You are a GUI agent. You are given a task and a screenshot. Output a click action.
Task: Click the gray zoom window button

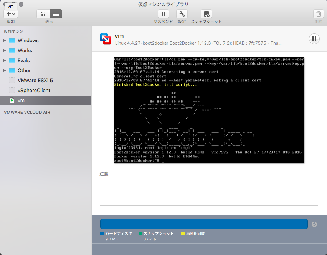[21, 4]
